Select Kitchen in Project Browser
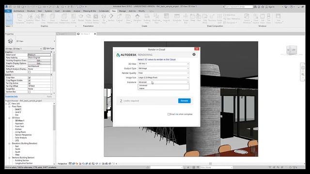310x174 pixels. [18, 129]
